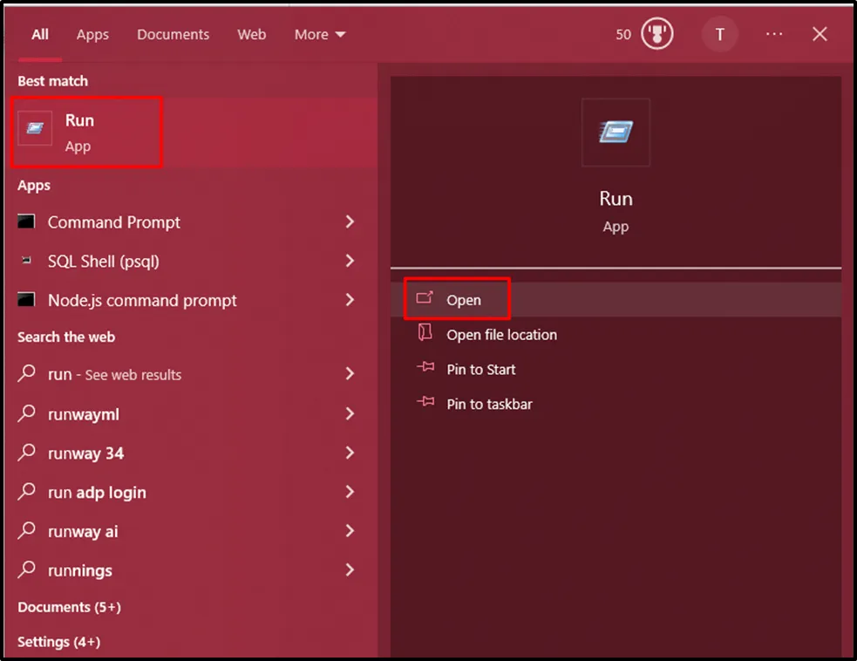857x661 pixels.
Task: Select the Web search tab
Action: click(251, 34)
